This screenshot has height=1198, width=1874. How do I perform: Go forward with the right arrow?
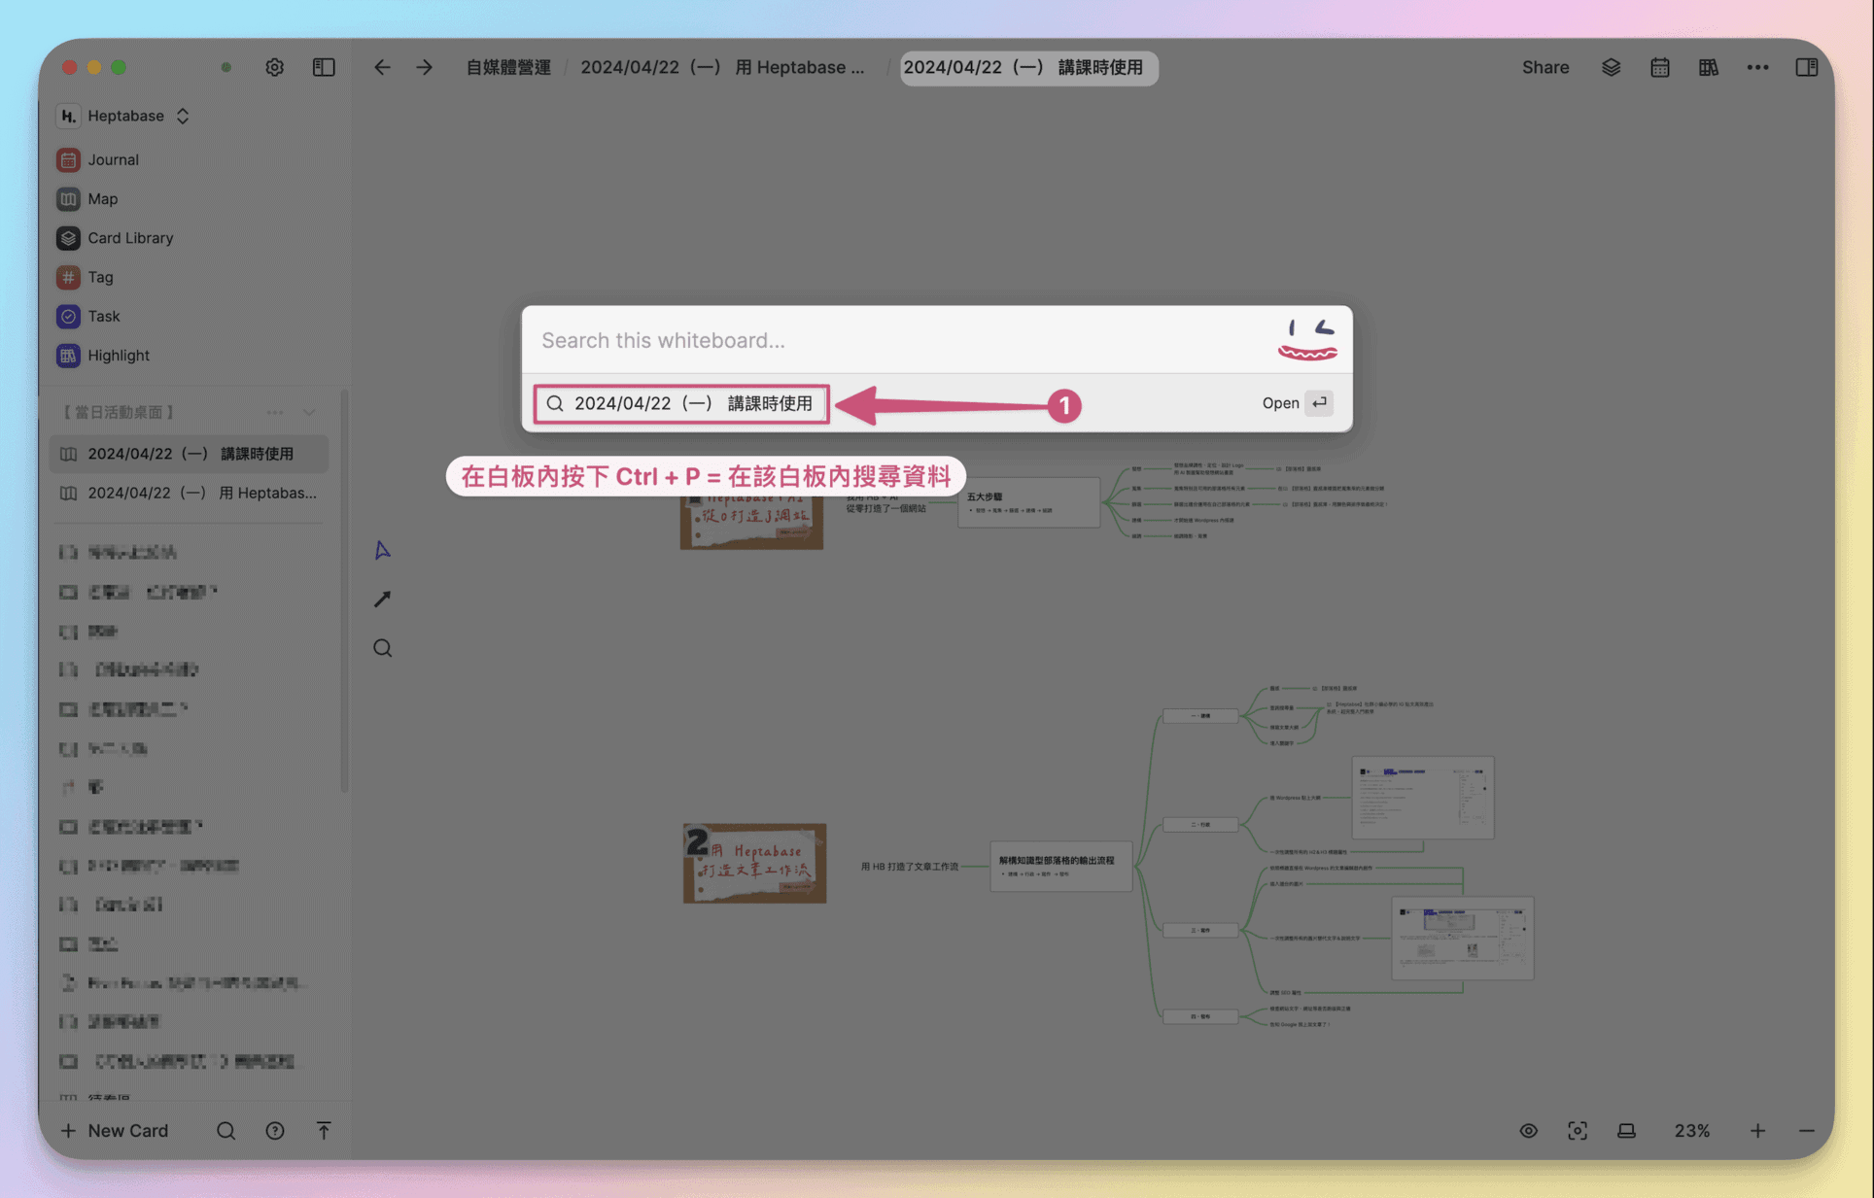pos(425,67)
